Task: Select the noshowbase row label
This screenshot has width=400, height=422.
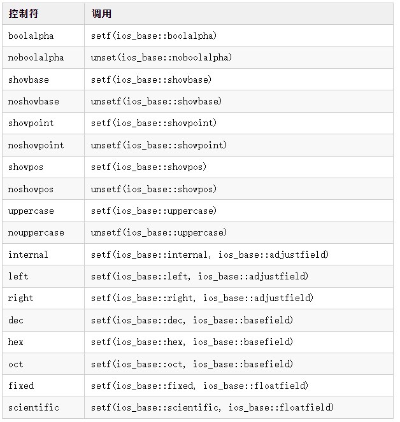Action: tap(34, 101)
